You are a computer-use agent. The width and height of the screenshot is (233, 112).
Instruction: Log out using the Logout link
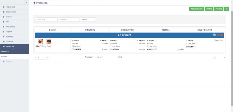coord(14,62)
